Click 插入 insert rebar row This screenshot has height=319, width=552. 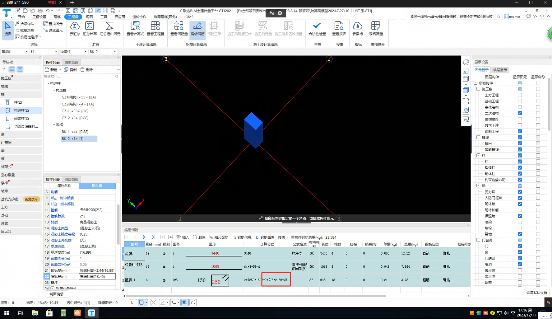coord(183,237)
